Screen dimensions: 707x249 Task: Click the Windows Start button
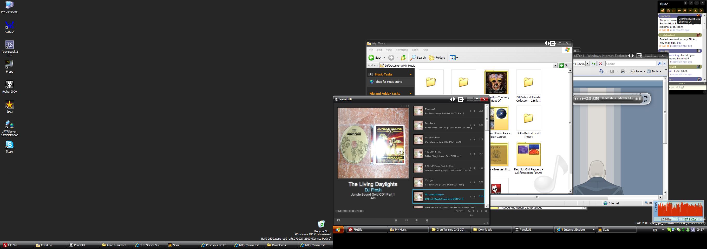coord(338,230)
